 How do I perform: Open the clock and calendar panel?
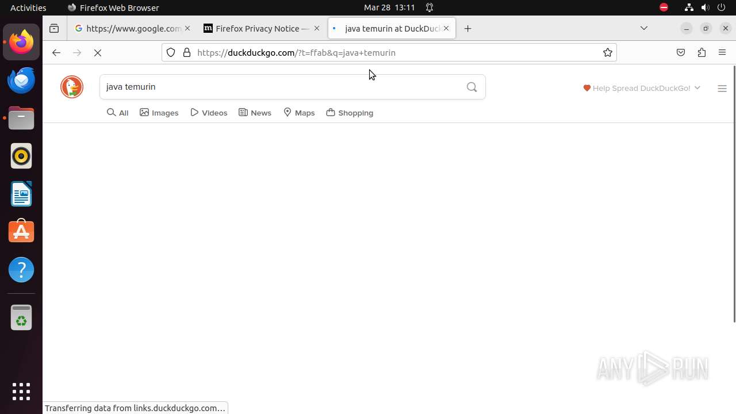tap(389, 7)
